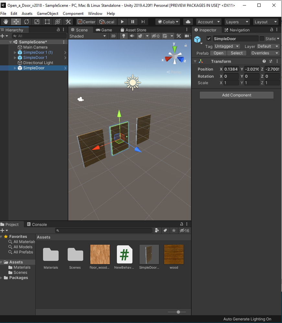Open Transform component help icon
This screenshot has height=323, width=282.
click(x=264, y=61)
